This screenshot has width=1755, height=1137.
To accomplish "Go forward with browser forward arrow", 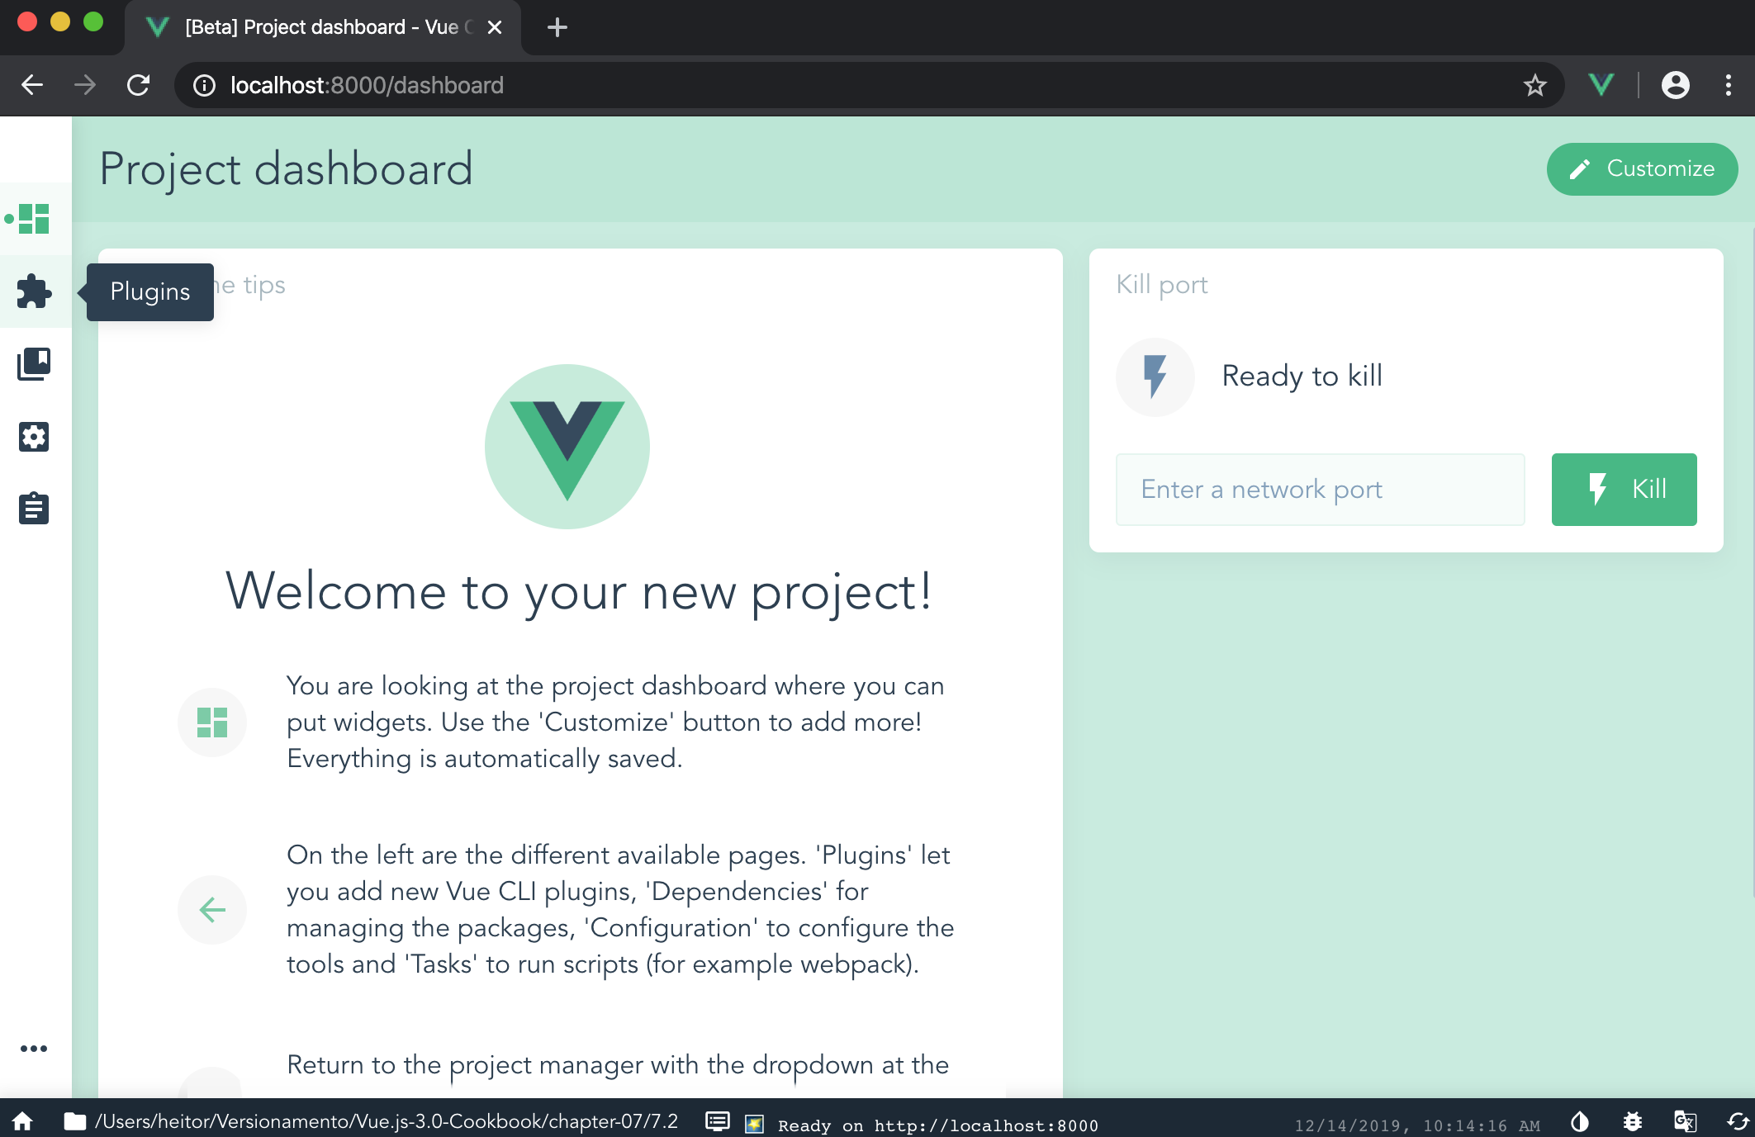I will (x=85, y=85).
